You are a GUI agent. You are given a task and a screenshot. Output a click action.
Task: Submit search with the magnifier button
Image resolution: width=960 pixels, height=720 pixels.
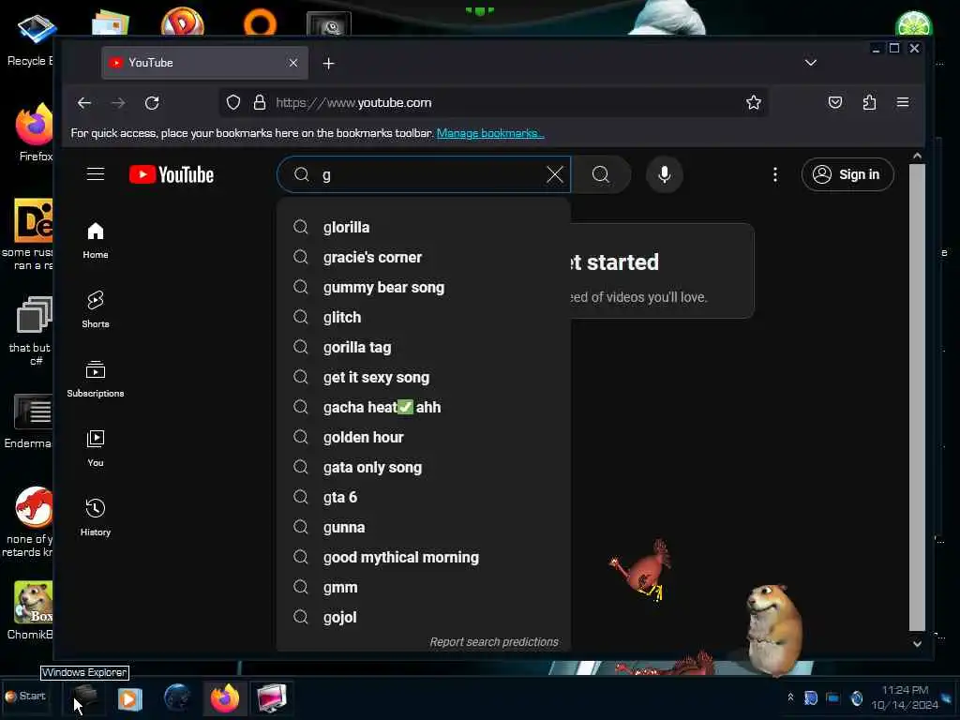[601, 174]
